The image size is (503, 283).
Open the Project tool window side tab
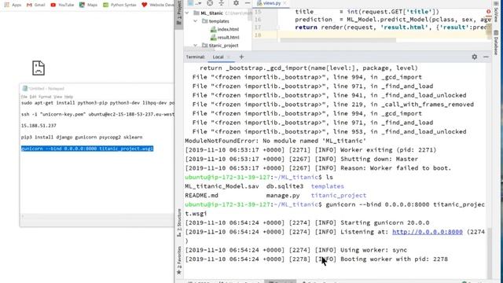179,13
